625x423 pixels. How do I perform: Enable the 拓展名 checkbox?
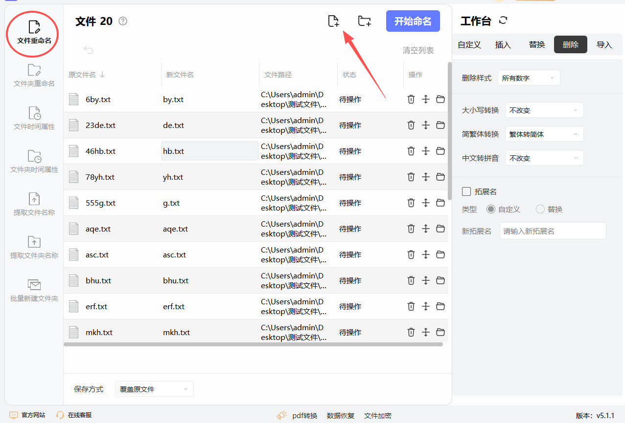tap(466, 191)
